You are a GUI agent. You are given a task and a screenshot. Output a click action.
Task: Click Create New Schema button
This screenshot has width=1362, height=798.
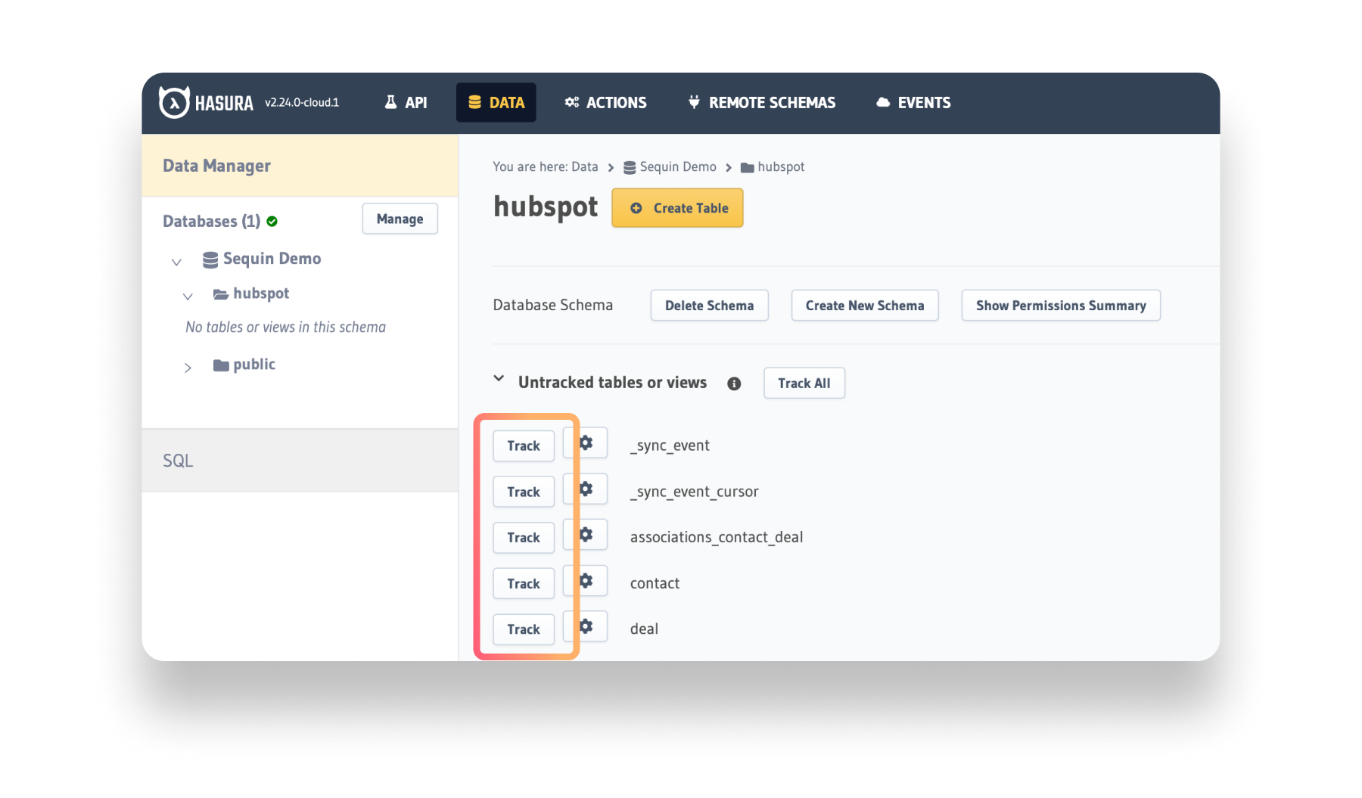click(865, 306)
